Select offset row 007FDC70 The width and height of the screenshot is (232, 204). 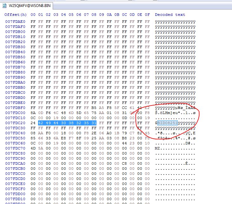(15, 148)
